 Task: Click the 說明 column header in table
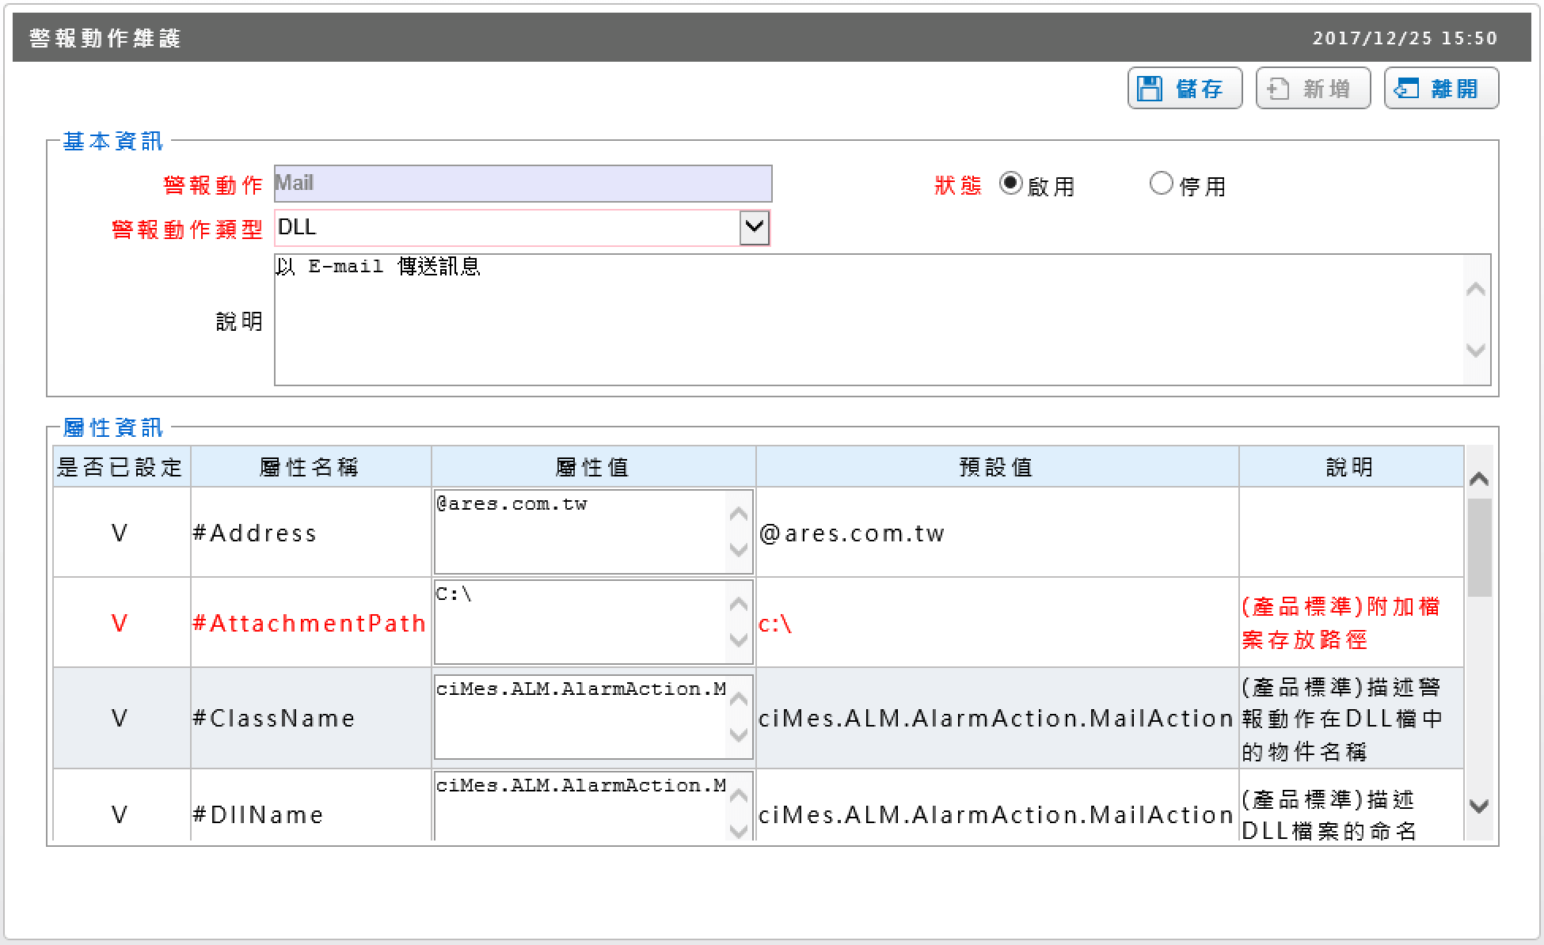tap(1351, 467)
